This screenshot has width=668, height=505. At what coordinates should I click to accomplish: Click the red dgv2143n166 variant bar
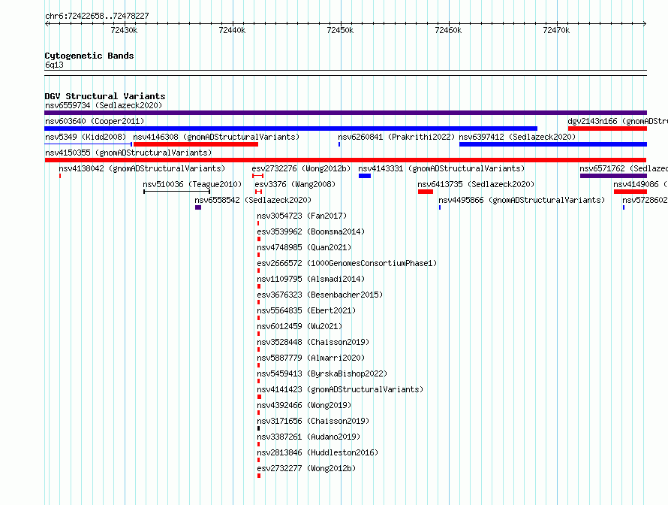click(607, 129)
